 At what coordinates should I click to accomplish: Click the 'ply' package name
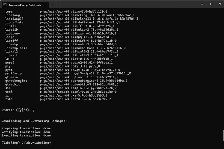[8, 66]
